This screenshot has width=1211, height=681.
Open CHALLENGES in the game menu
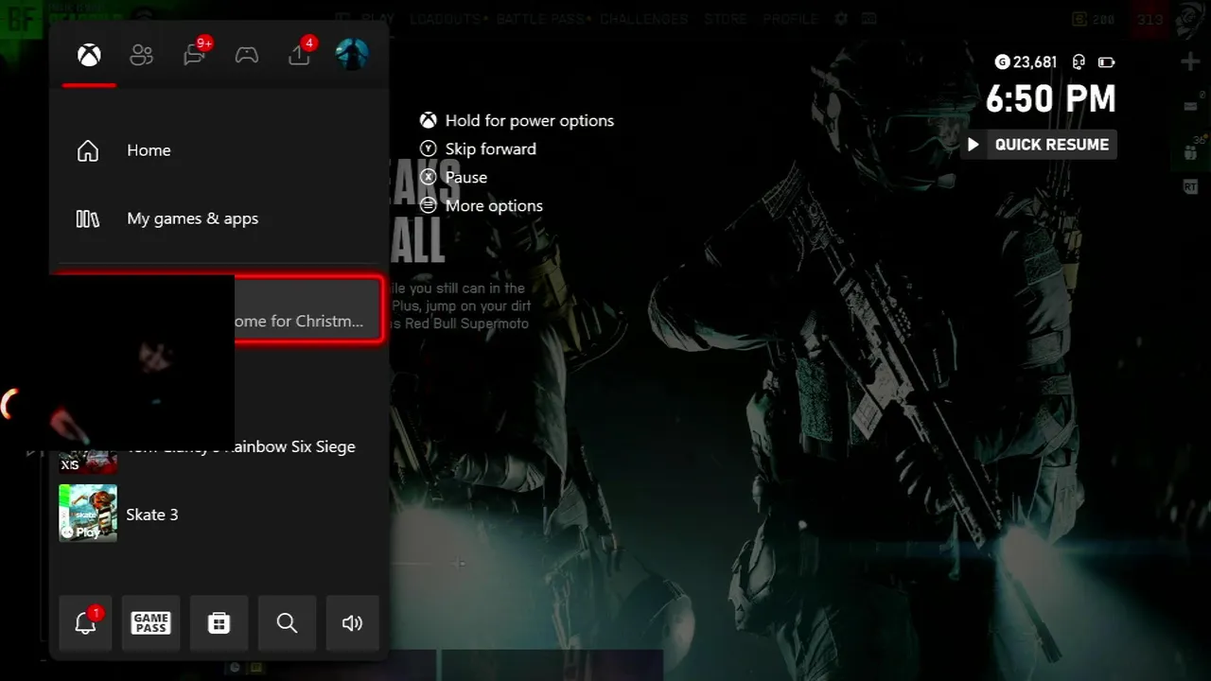(x=643, y=19)
